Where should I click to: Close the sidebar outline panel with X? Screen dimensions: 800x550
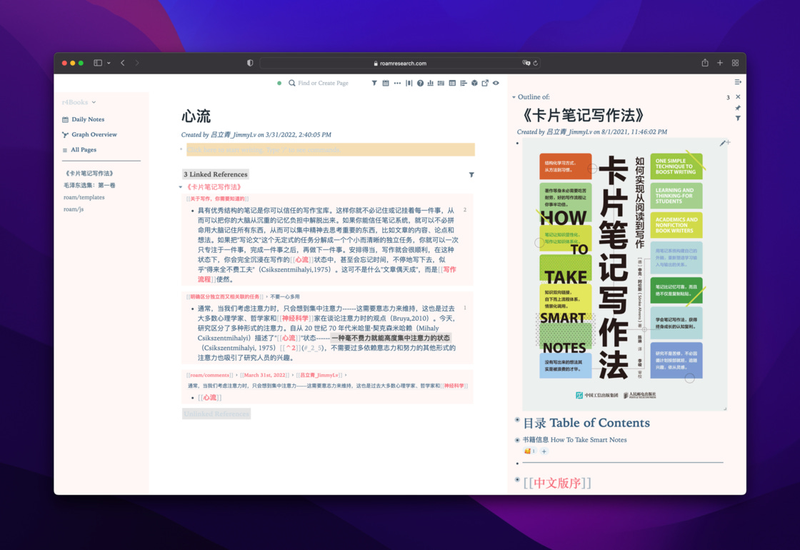coord(738,97)
